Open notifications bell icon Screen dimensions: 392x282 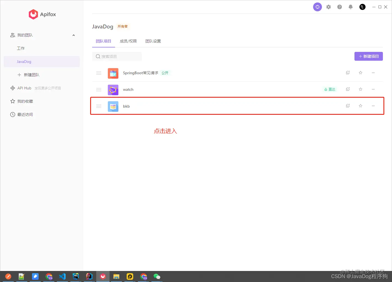(x=351, y=7)
